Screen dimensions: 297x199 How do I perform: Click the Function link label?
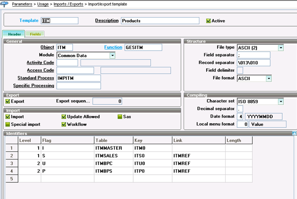coord(113,48)
